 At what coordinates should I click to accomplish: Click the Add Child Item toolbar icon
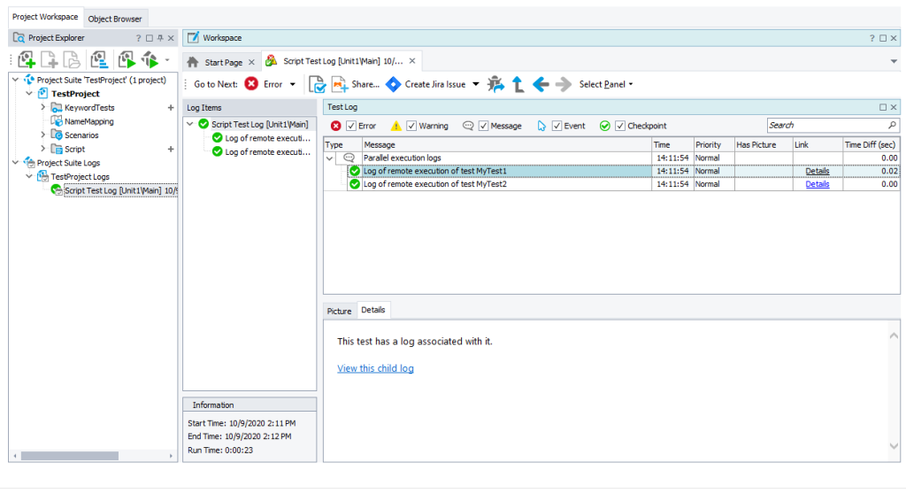50,59
